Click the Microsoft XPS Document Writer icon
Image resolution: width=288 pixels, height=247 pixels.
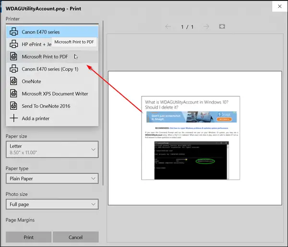[x=13, y=94]
